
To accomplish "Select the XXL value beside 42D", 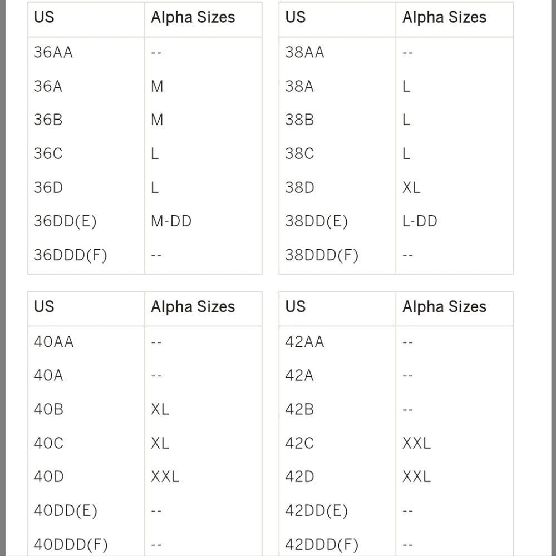I will 416,476.
